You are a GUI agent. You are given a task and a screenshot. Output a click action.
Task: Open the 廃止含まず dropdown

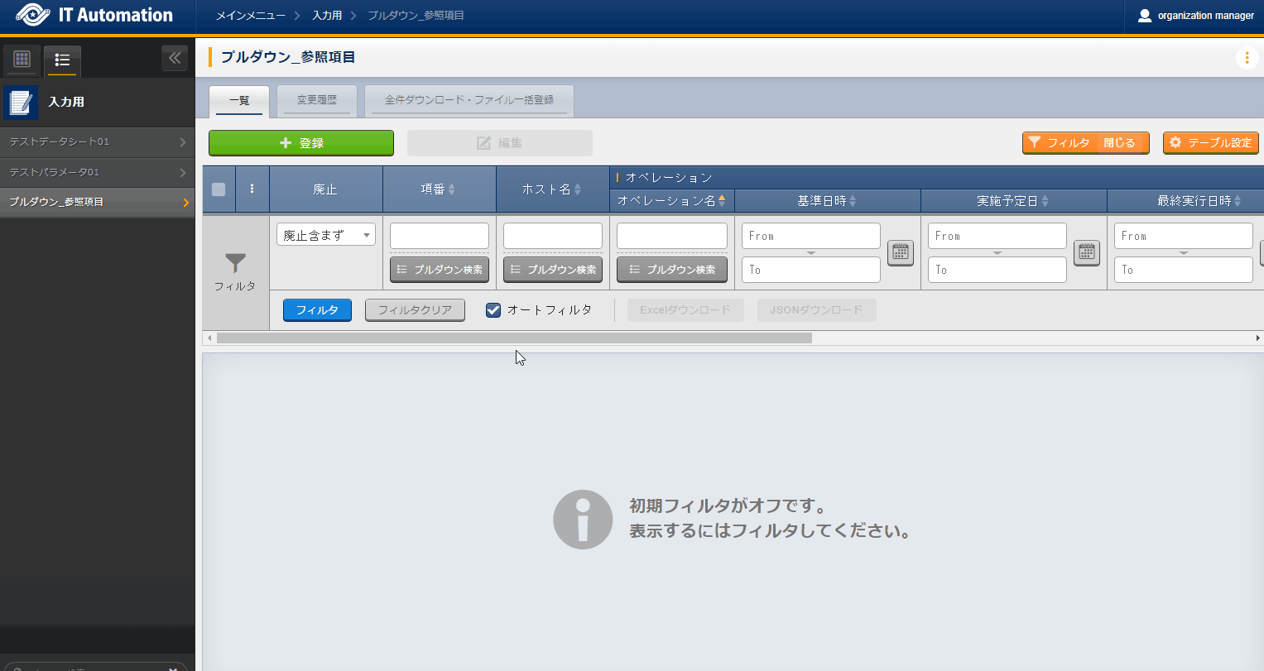[x=325, y=235]
